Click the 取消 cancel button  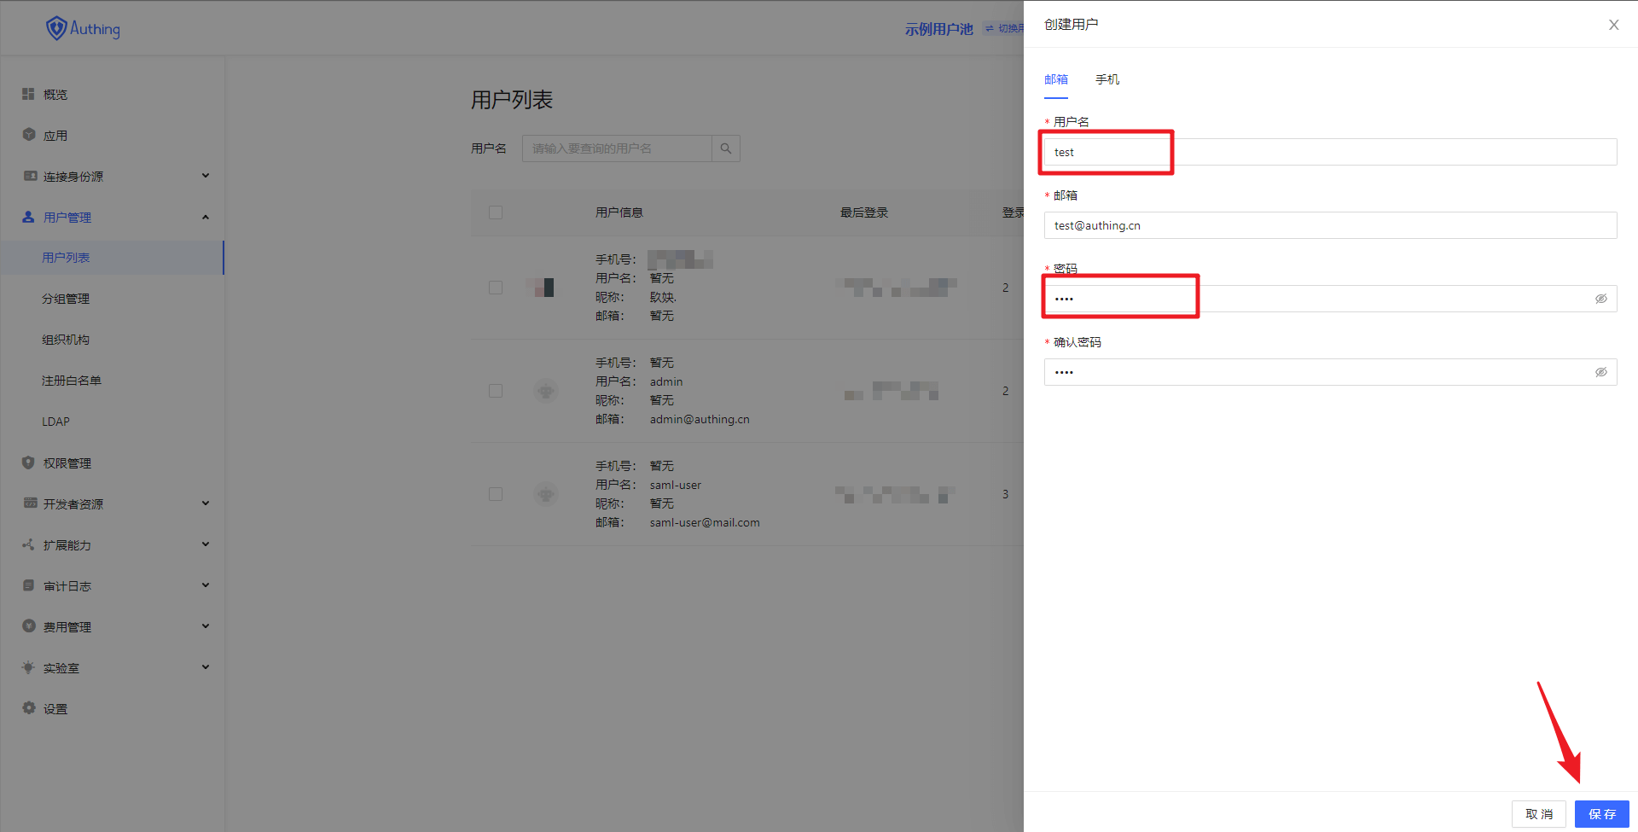click(1539, 813)
